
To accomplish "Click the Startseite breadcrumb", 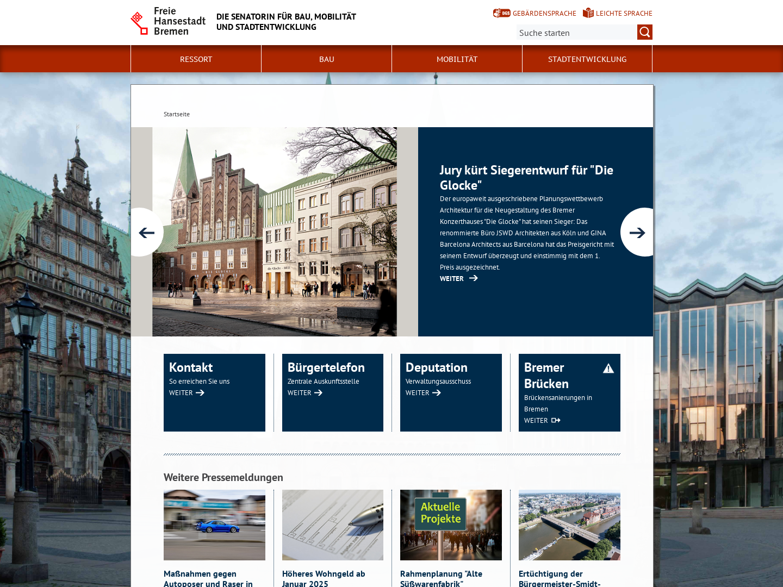I will pos(177,114).
